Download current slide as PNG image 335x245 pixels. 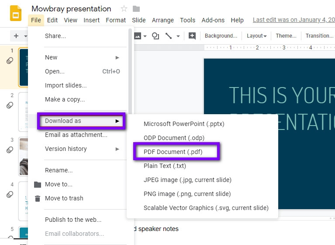pos(202,194)
